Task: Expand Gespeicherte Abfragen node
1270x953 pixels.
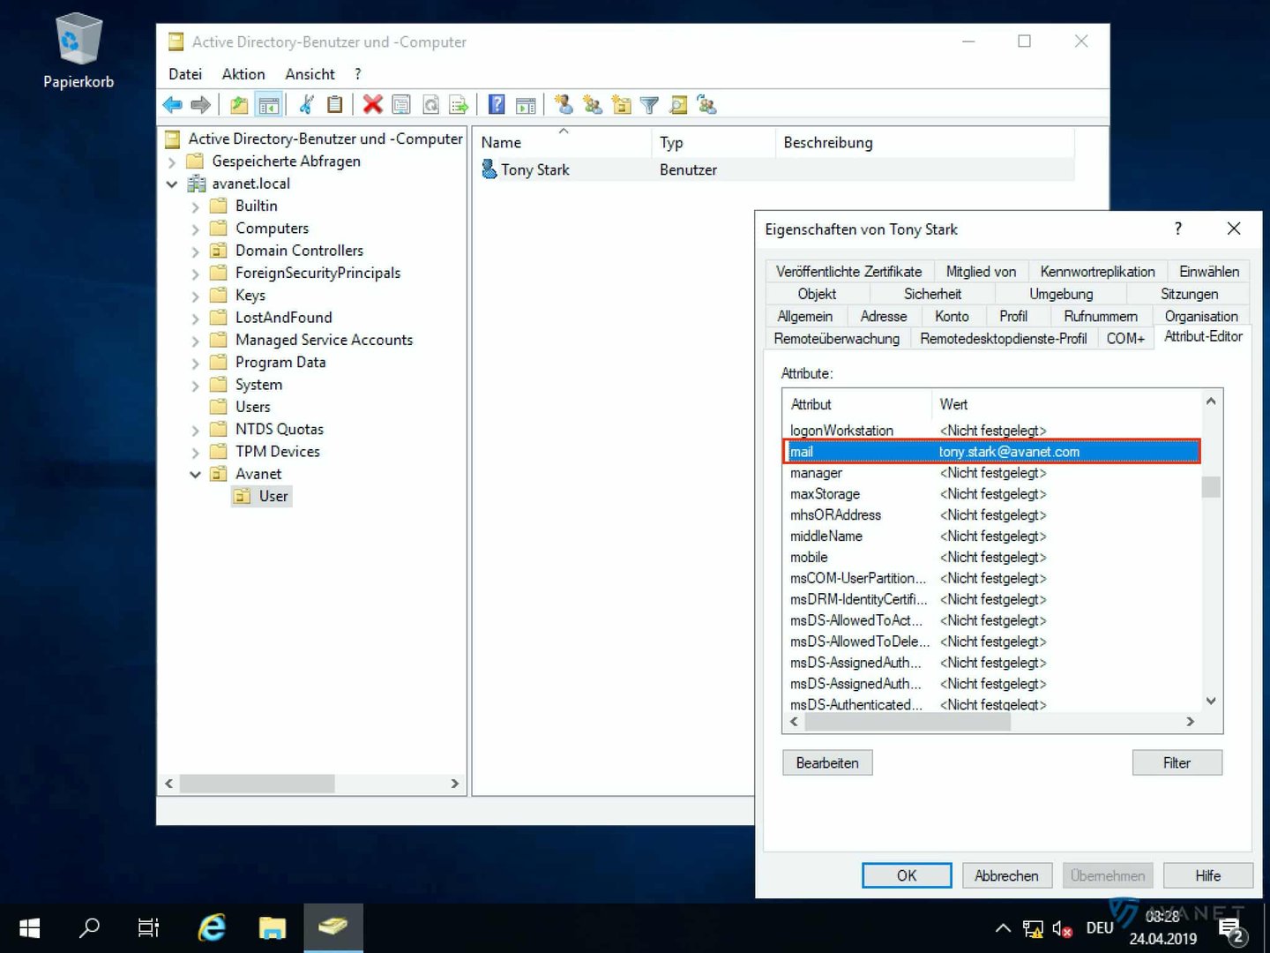Action: tap(172, 162)
